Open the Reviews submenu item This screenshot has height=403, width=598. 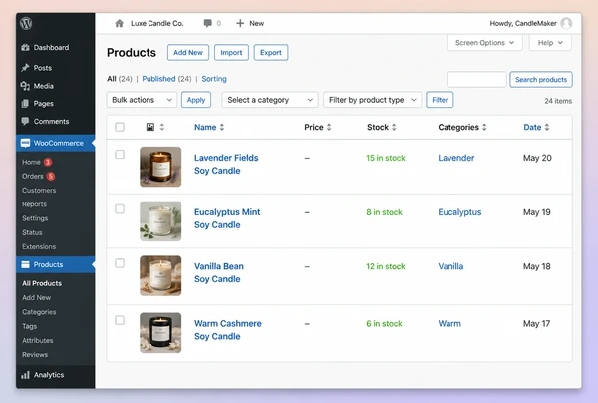(x=35, y=354)
